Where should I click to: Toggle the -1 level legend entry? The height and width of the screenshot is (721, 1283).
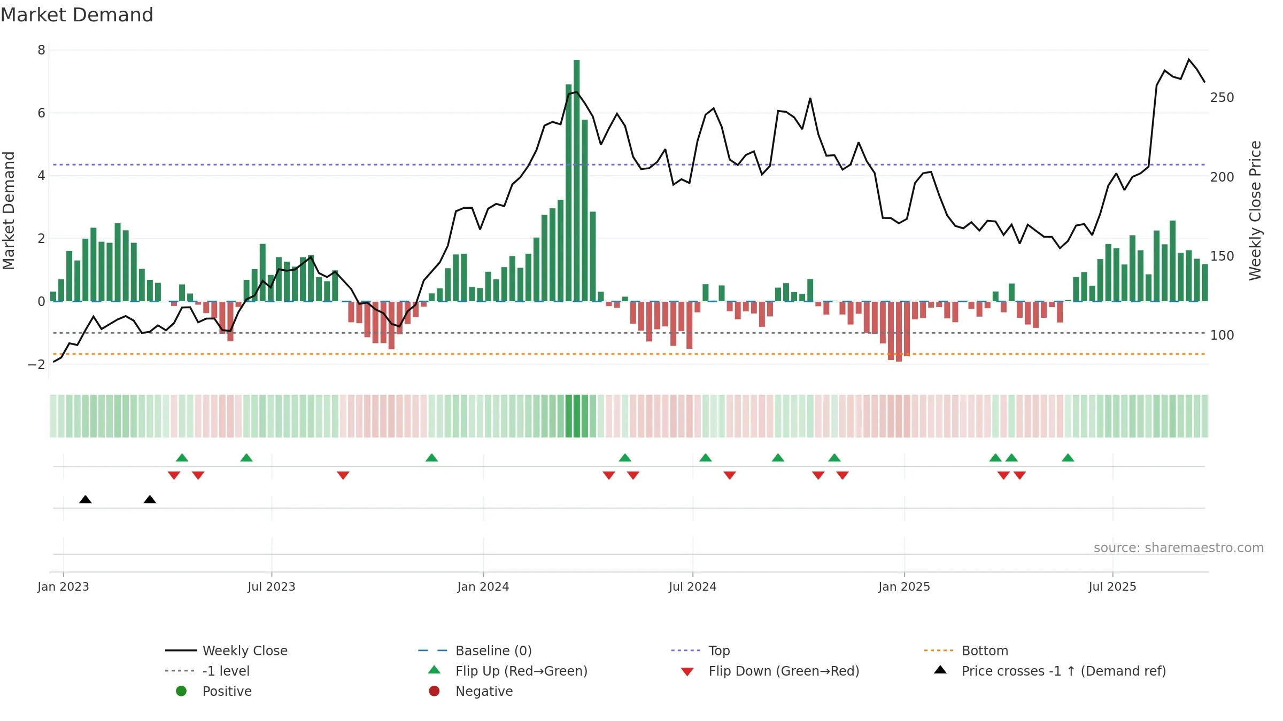[x=207, y=671]
